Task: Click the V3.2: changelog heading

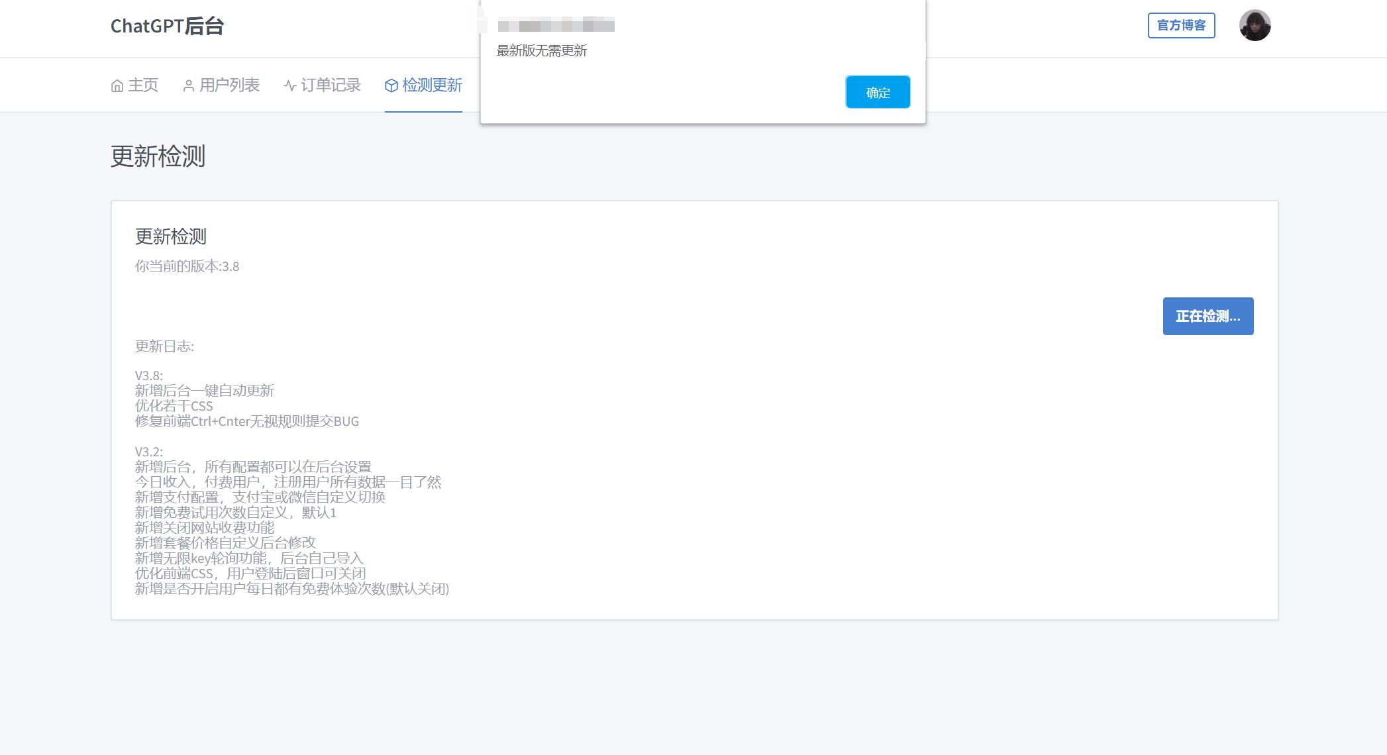Action: click(149, 452)
